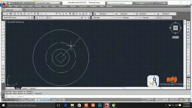Toggle Object Snap Tracking in status bar

42,100
